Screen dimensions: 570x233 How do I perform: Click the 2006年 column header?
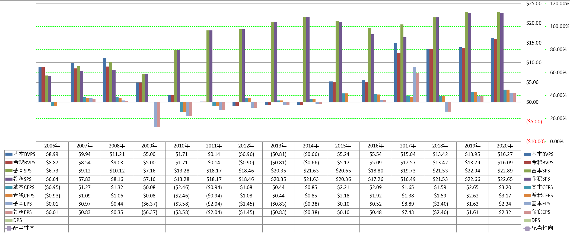point(52,146)
